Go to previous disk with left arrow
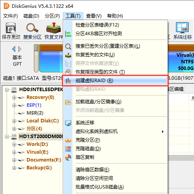This screenshot has width=194, height=194. 14,49
